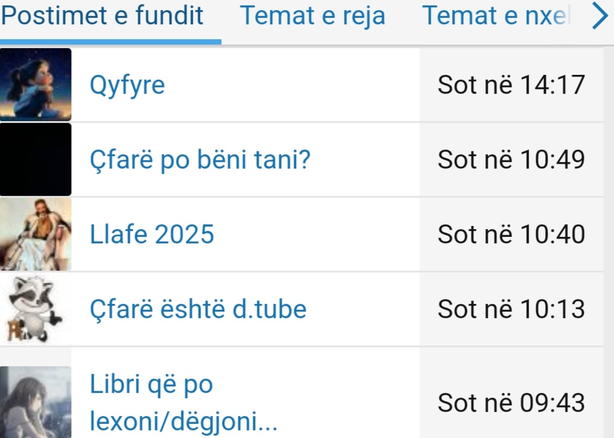
Task: Expand more tabs with the right chevron arrow
Action: coord(599,17)
